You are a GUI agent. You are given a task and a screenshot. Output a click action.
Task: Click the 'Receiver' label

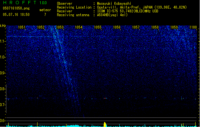(65, 11)
